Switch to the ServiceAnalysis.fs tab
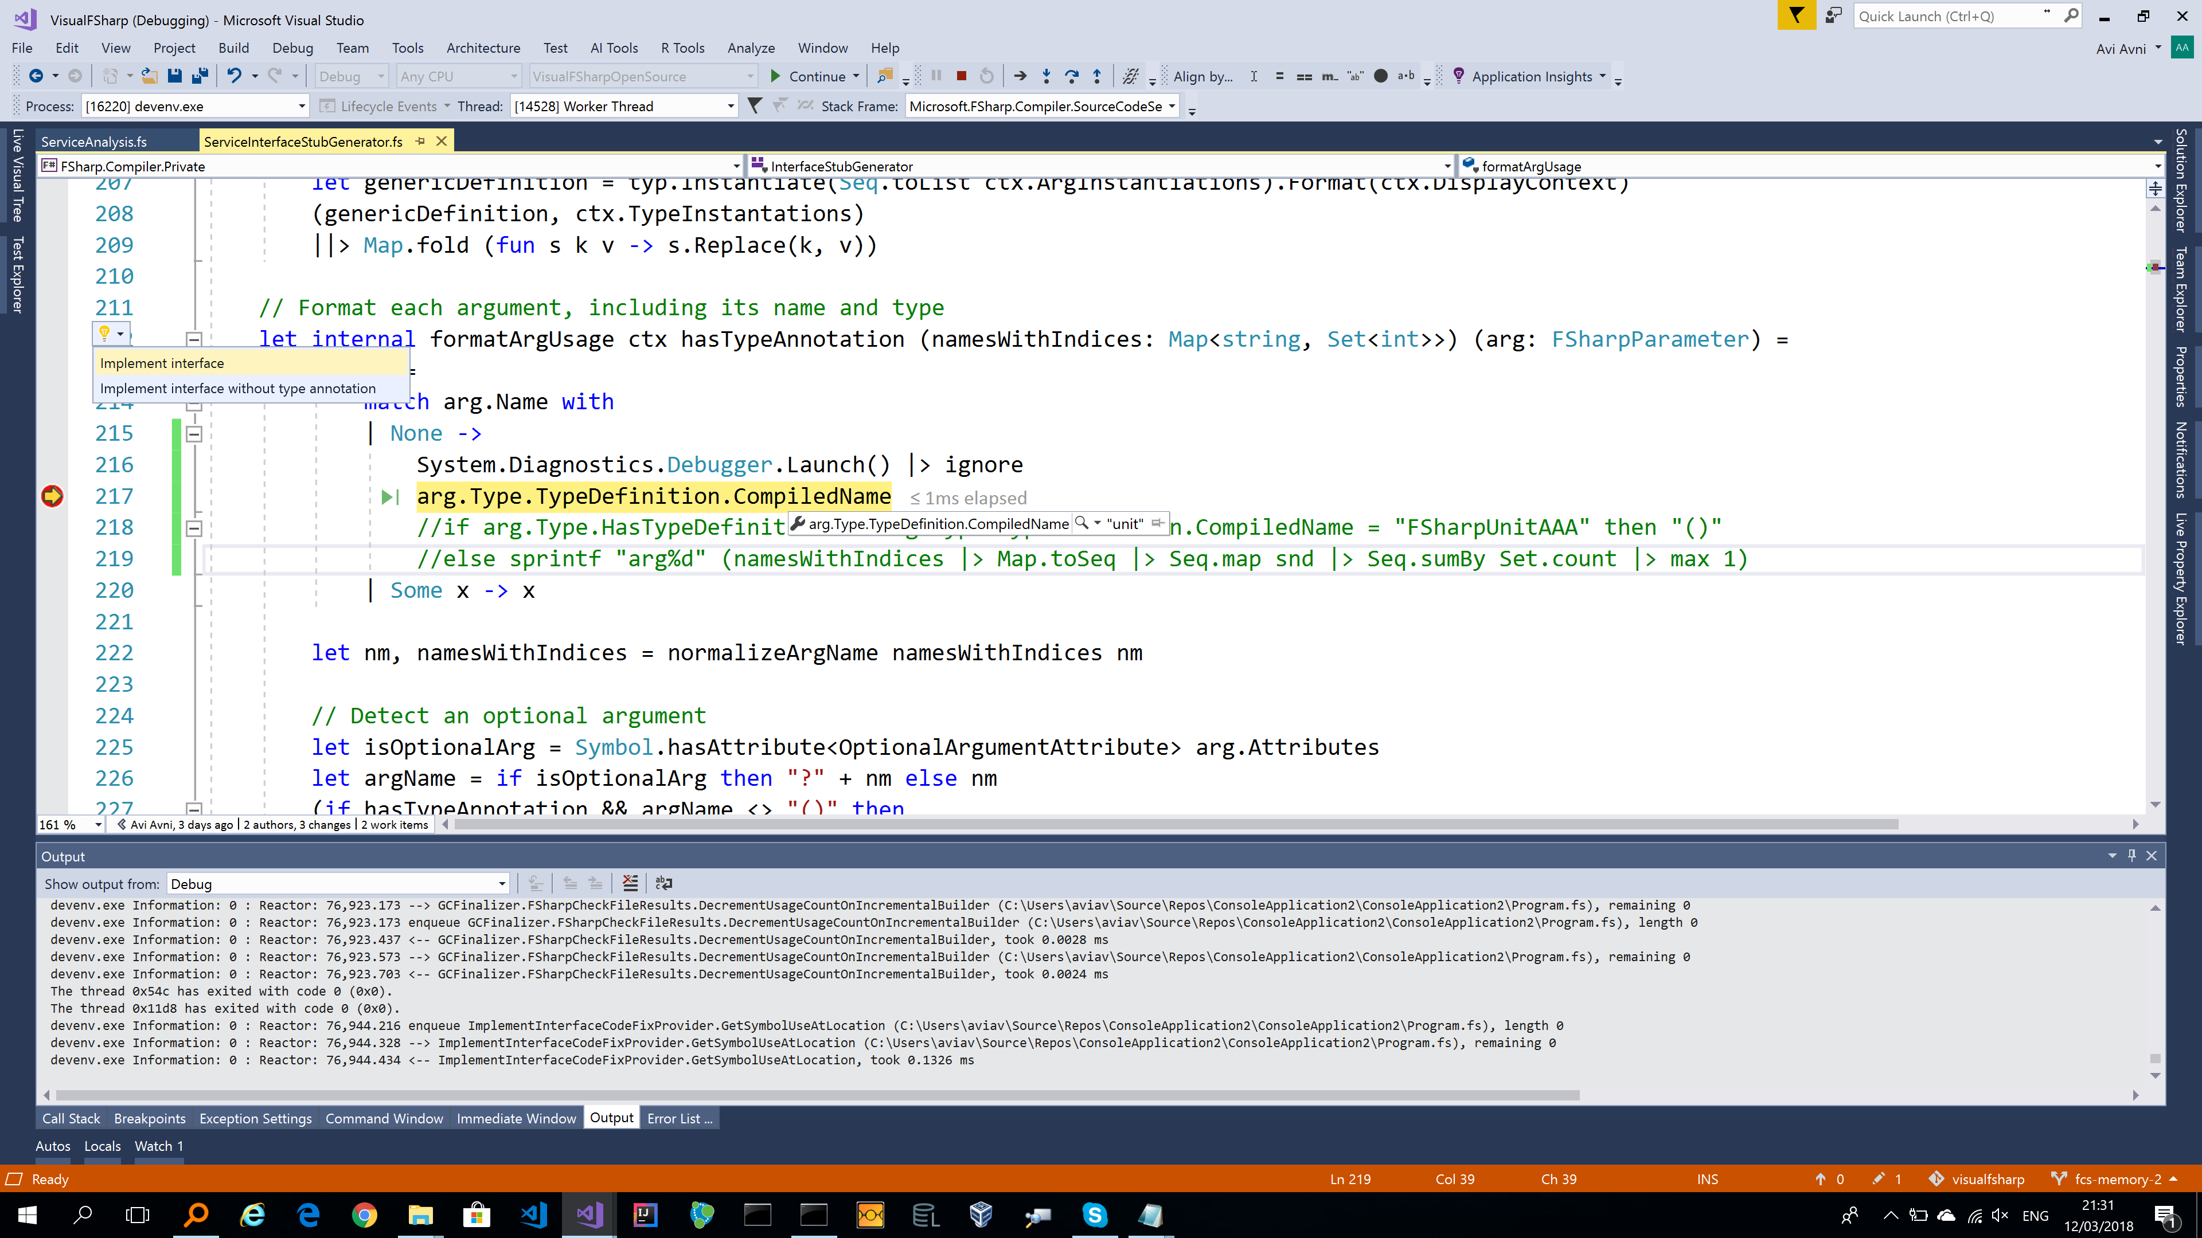The image size is (2202, 1238). [94, 142]
